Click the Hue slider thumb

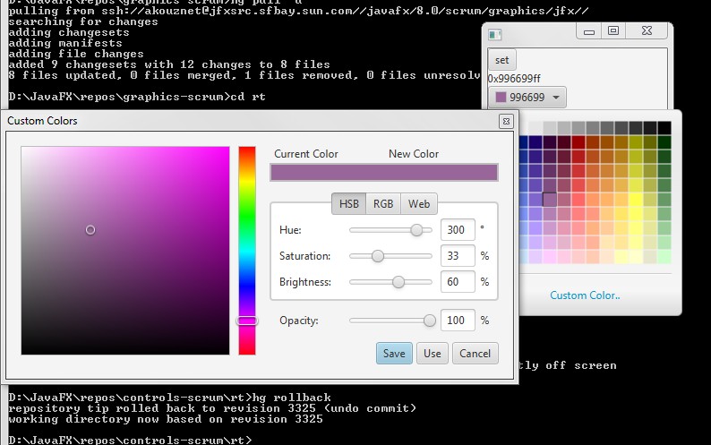[x=416, y=230]
